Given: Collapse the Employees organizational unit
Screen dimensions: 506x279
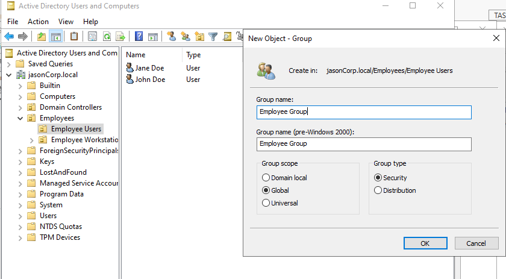Looking at the screenshot, I should 20,118.
